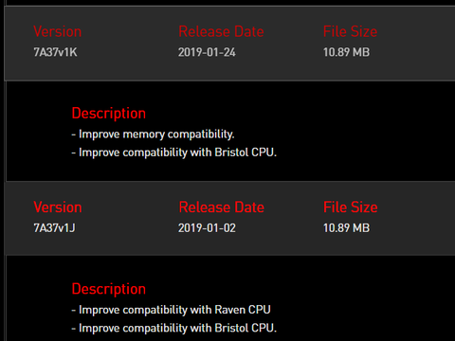Screen dimensions: 455x341
Task: Click the 10.89 MB size for 7A37v1K
Action: tap(346, 52)
